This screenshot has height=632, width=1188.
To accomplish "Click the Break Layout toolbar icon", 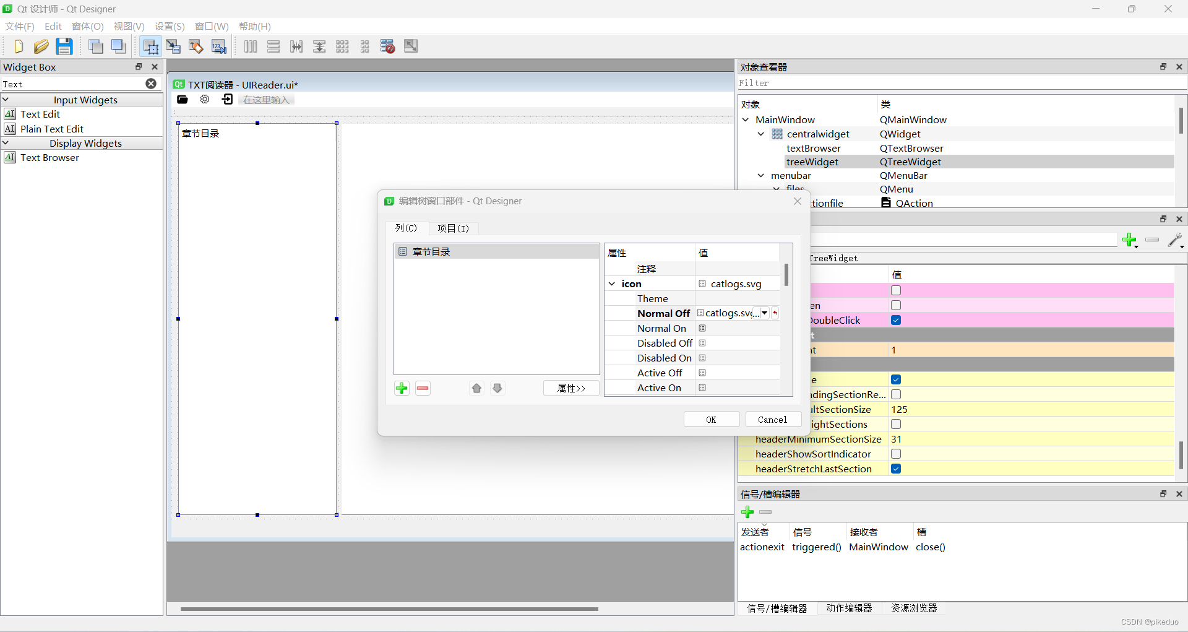I will [x=388, y=46].
